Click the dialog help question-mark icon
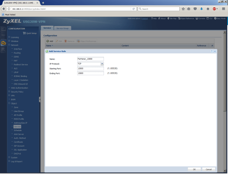The height and width of the screenshot is (174, 228). [212, 51]
